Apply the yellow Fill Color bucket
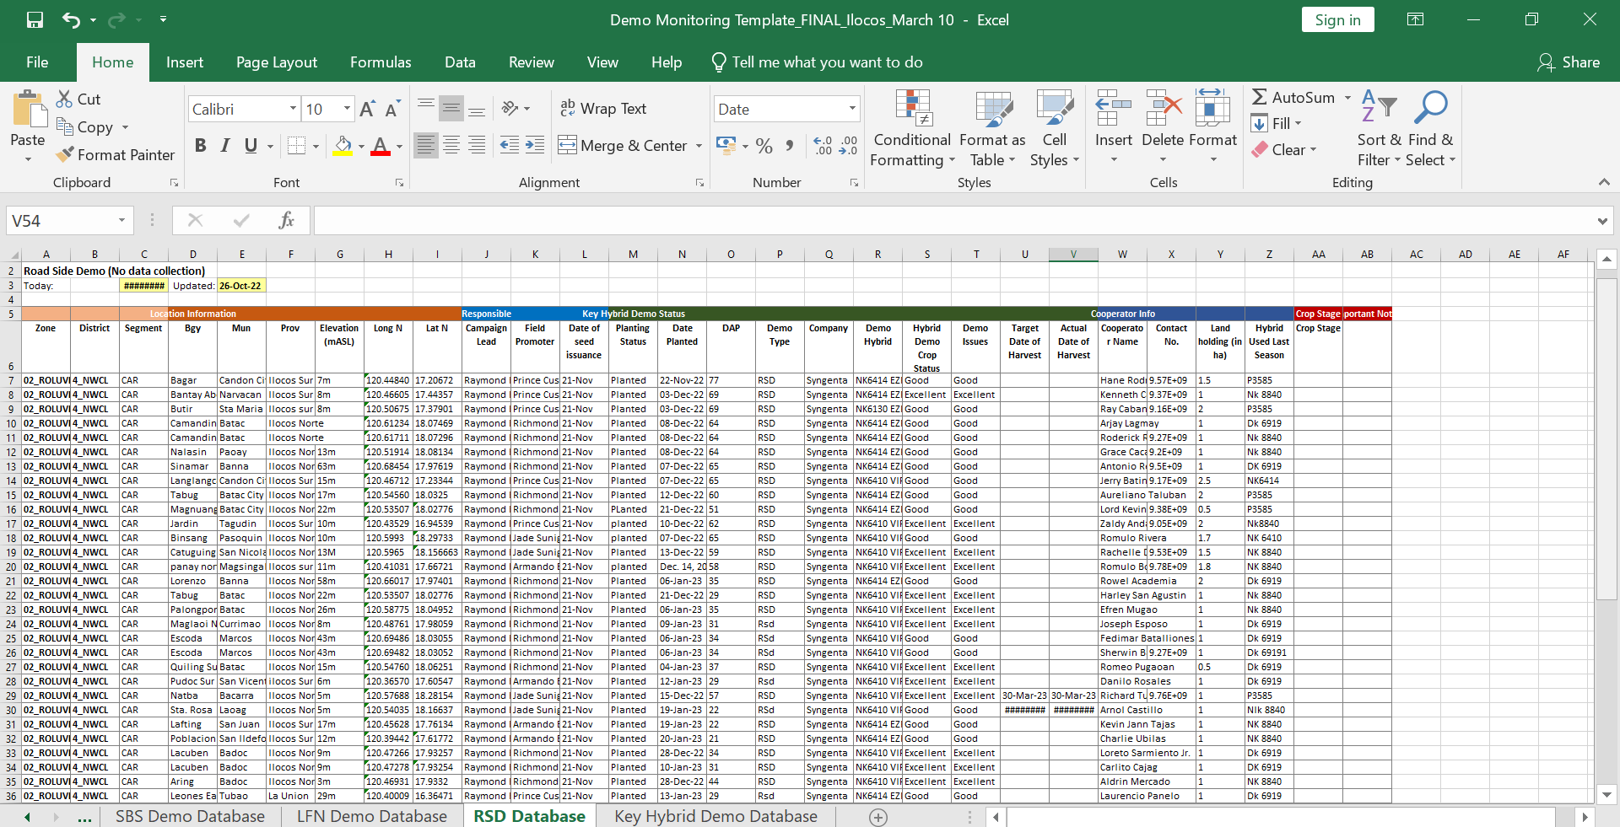The height and width of the screenshot is (827, 1620). click(343, 145)
